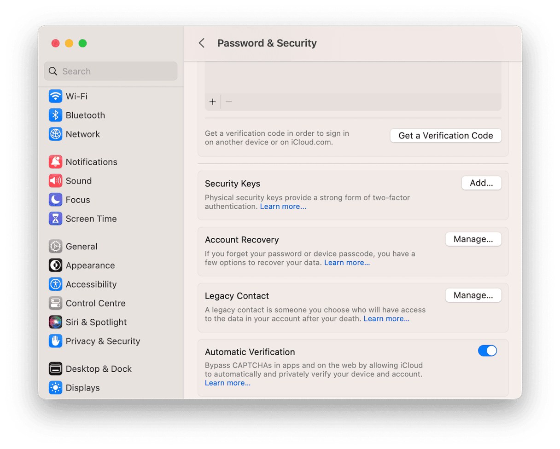Manage Account Recovery options
This screenshot has height=449, width=560.
click(473, 239)
